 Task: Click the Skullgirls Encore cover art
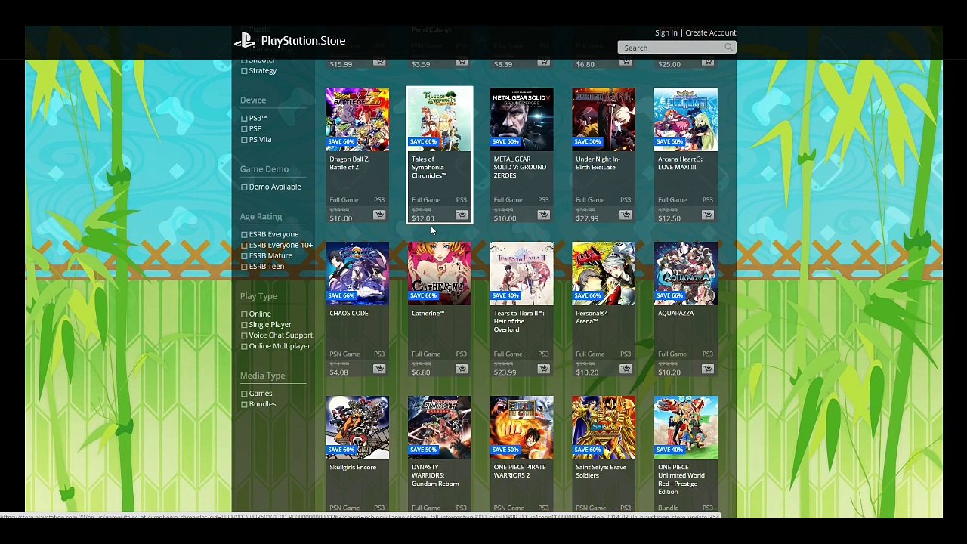pos(357,428)
